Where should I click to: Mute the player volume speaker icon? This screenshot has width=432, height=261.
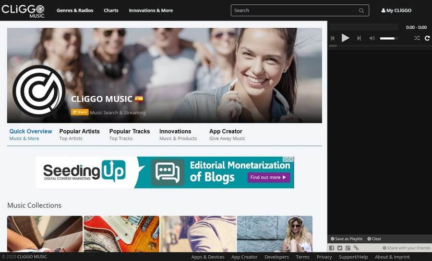click(372, 38)
